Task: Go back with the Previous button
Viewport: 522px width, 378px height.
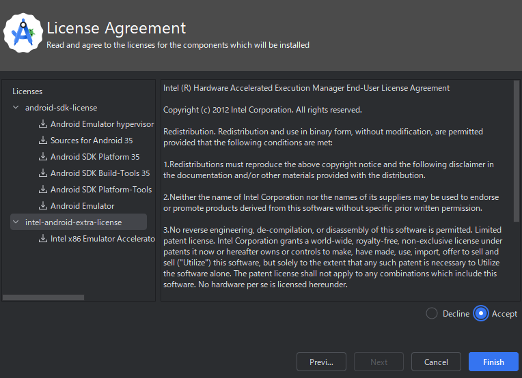Action: tap(321, 362)
